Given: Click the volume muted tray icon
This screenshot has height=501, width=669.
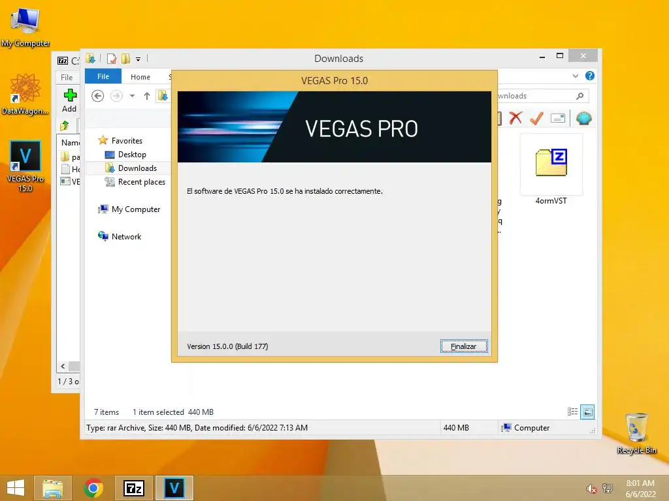Looking at the screenshot, I should 591,489.
